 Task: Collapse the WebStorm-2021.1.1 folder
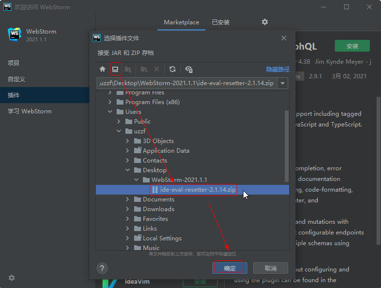click(136, 180)
